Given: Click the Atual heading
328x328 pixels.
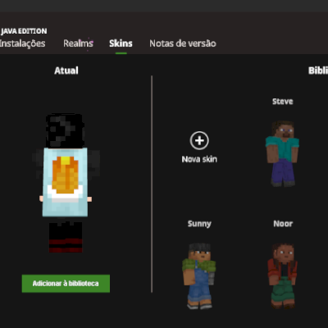Looking at the screenshot, I should (66, 71).
